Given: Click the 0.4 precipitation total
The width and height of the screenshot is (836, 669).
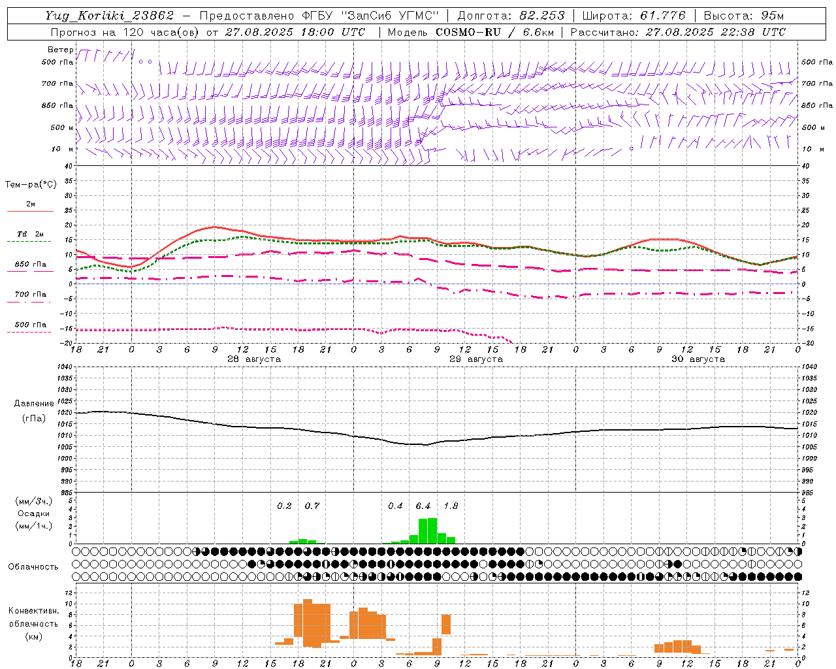Looking at the screenshot, I should point(395,506).
